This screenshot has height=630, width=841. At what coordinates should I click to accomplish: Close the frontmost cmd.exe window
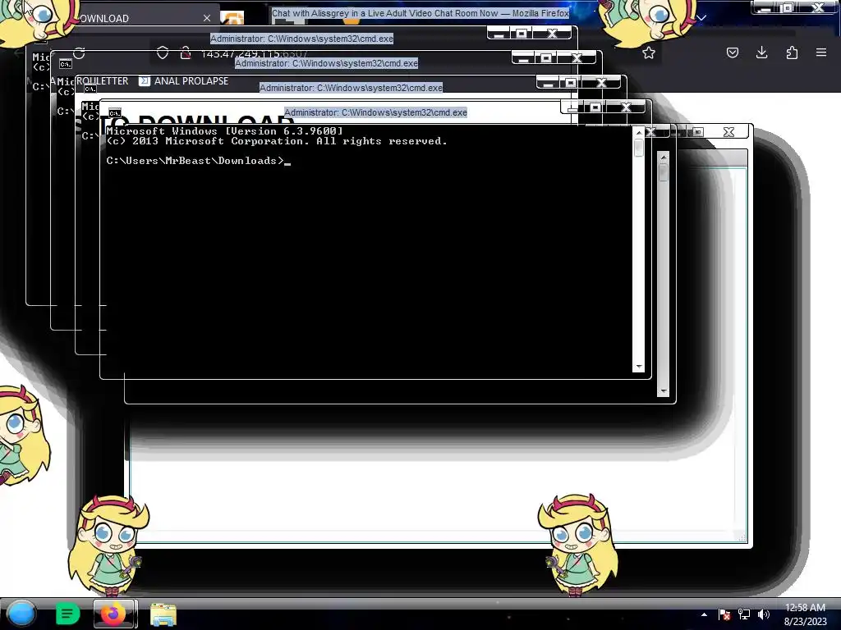click(x=626, y=107)
